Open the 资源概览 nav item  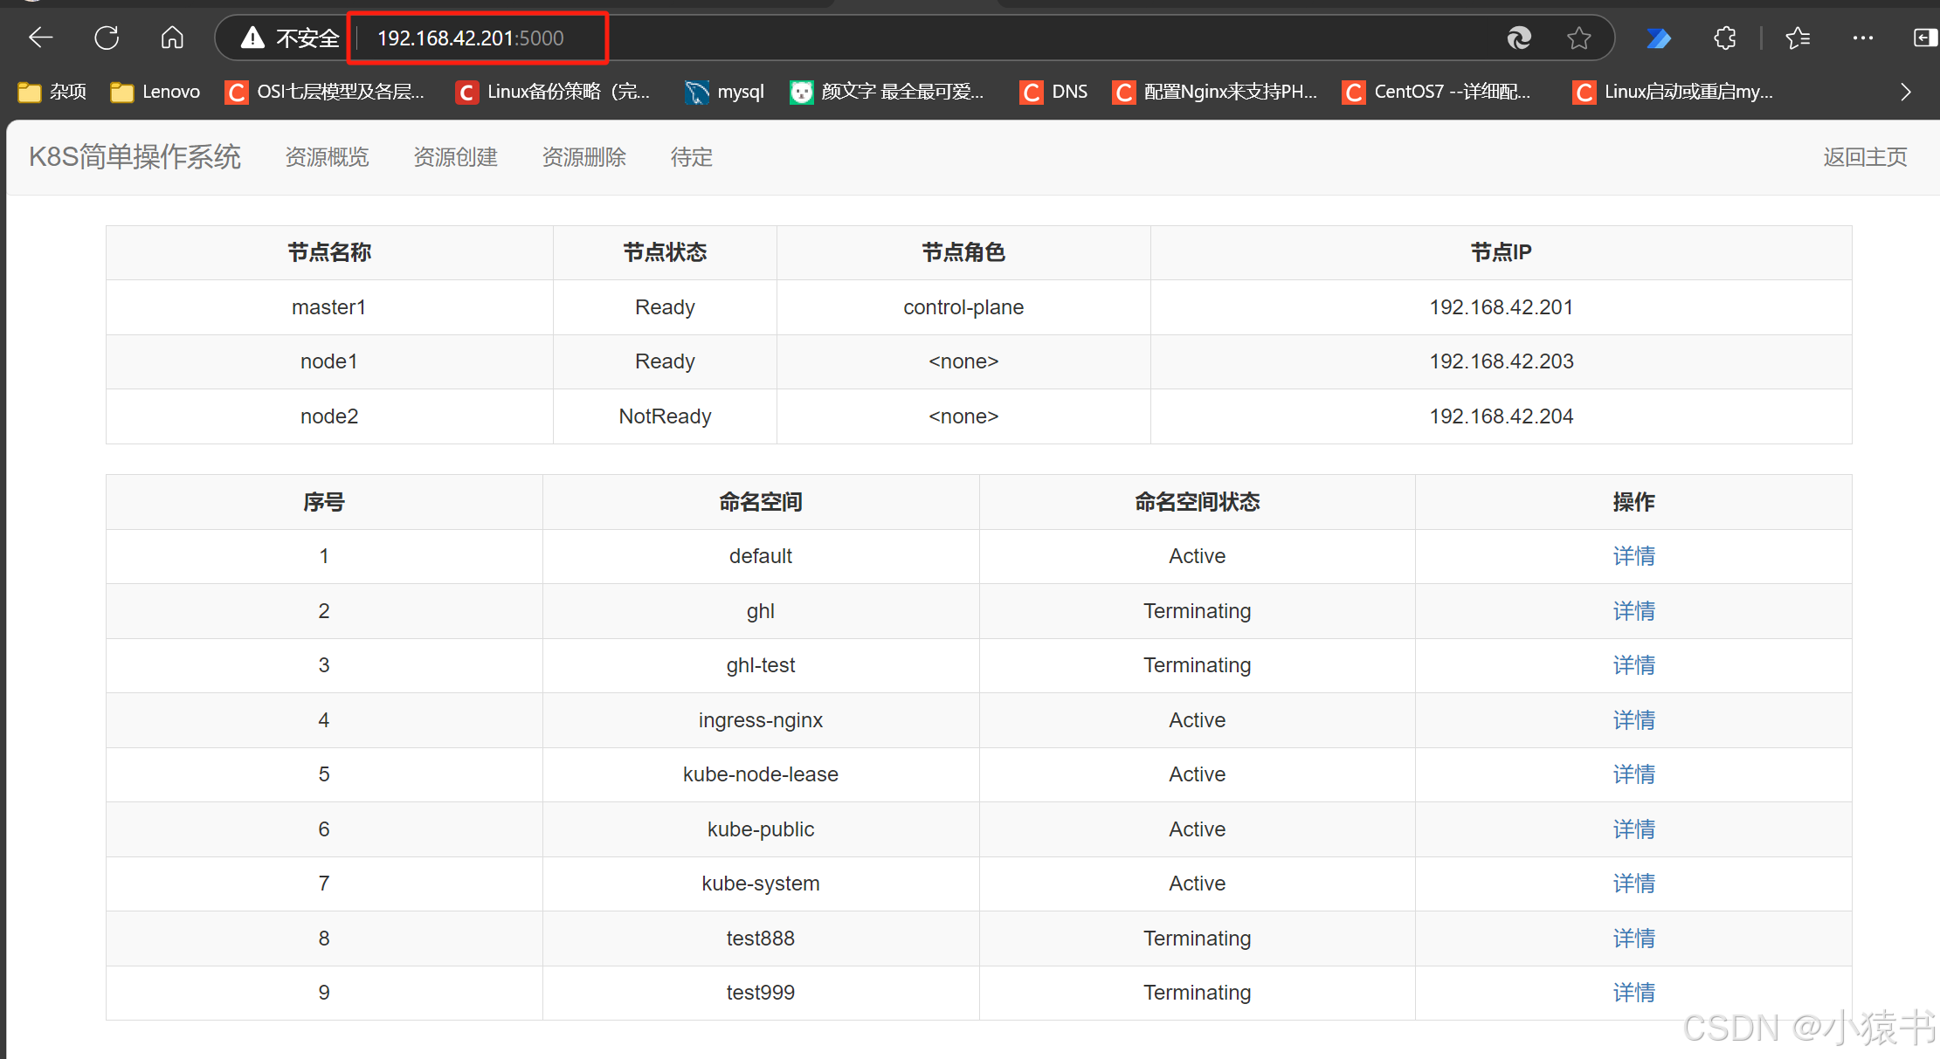[x=327, y=157]
